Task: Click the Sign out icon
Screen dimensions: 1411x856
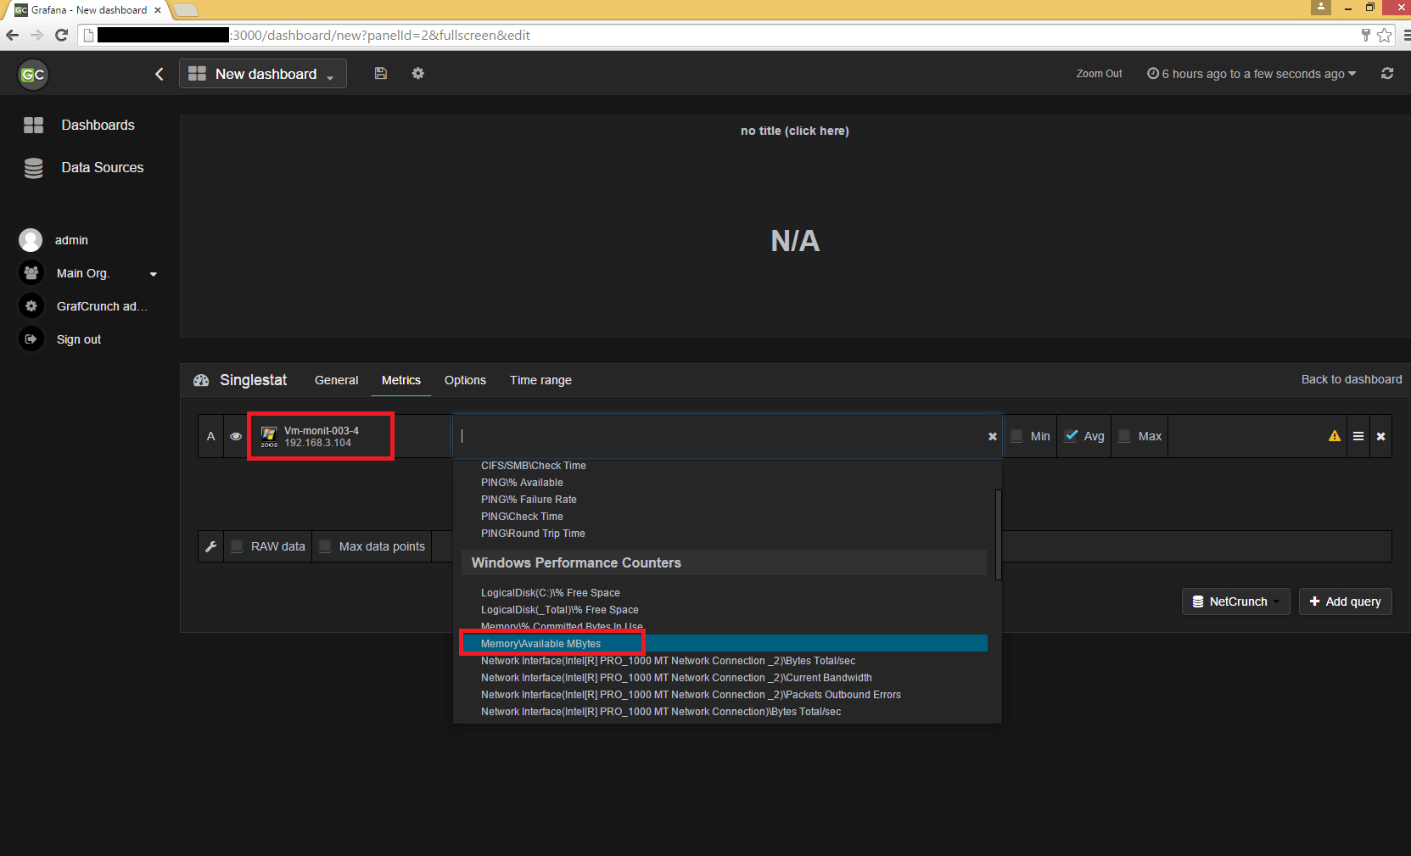Action: (31, 339)
